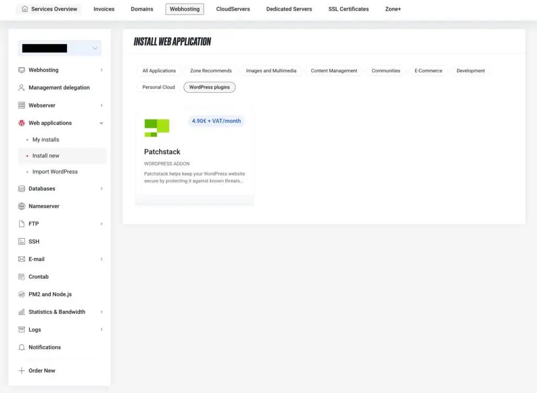Click the Order New plus item

point(41,370)
